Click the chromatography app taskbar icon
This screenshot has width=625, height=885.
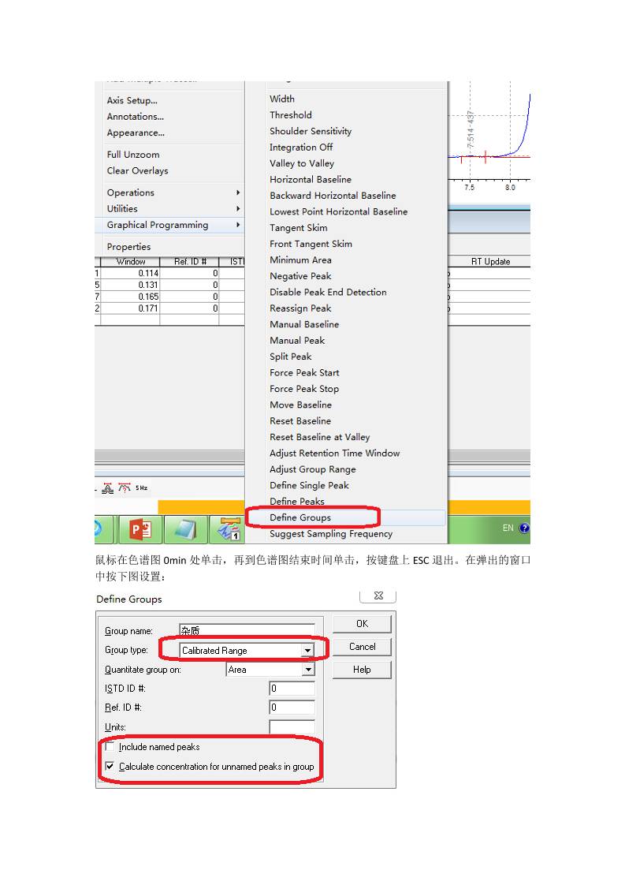(x=230, y=529)
